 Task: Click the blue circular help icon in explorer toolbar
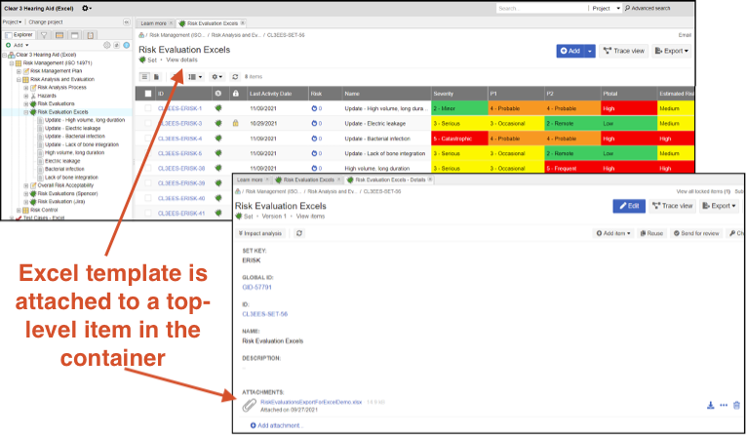point(127,45)
